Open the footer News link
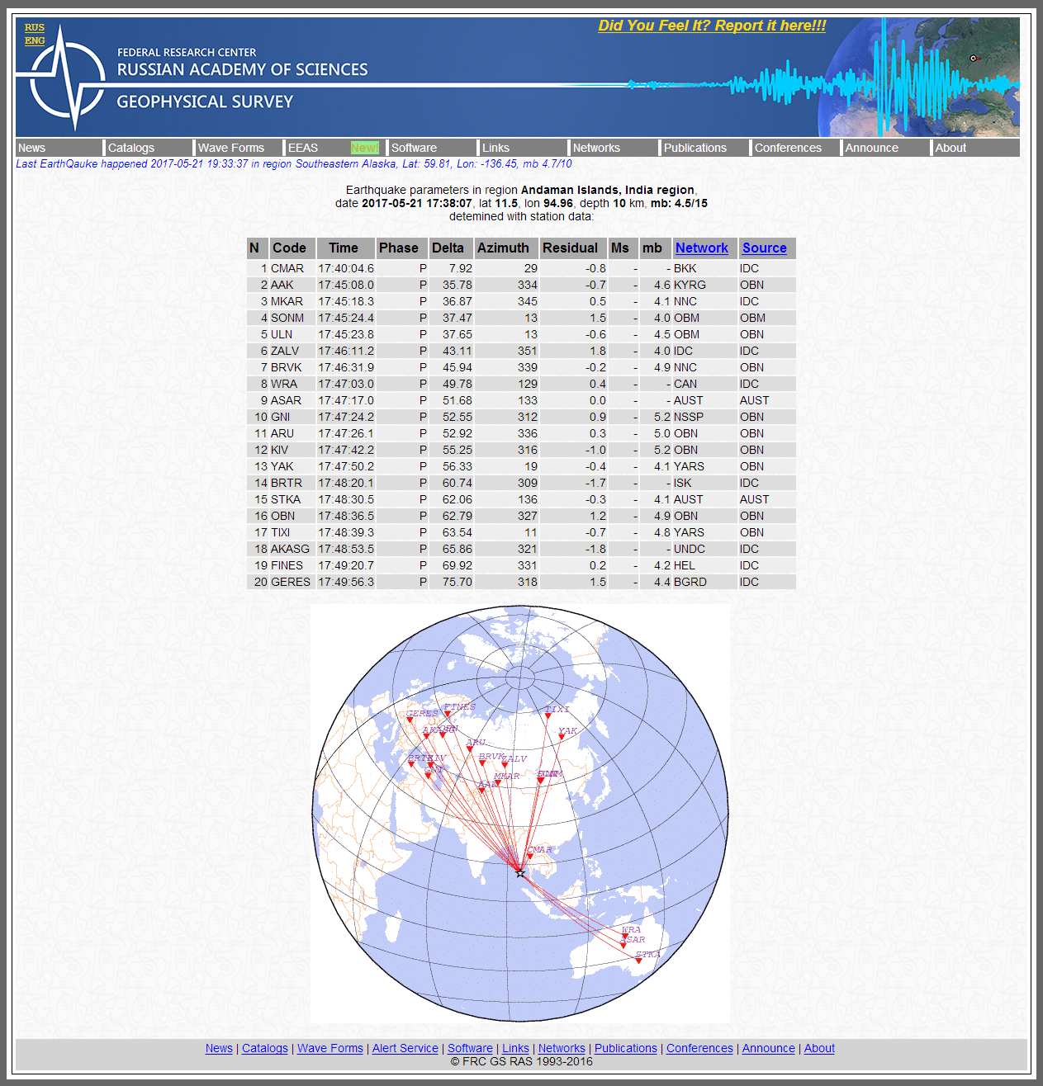Image resolution: width=1043 pixels, height=1086 pixels. point(219,1048)
